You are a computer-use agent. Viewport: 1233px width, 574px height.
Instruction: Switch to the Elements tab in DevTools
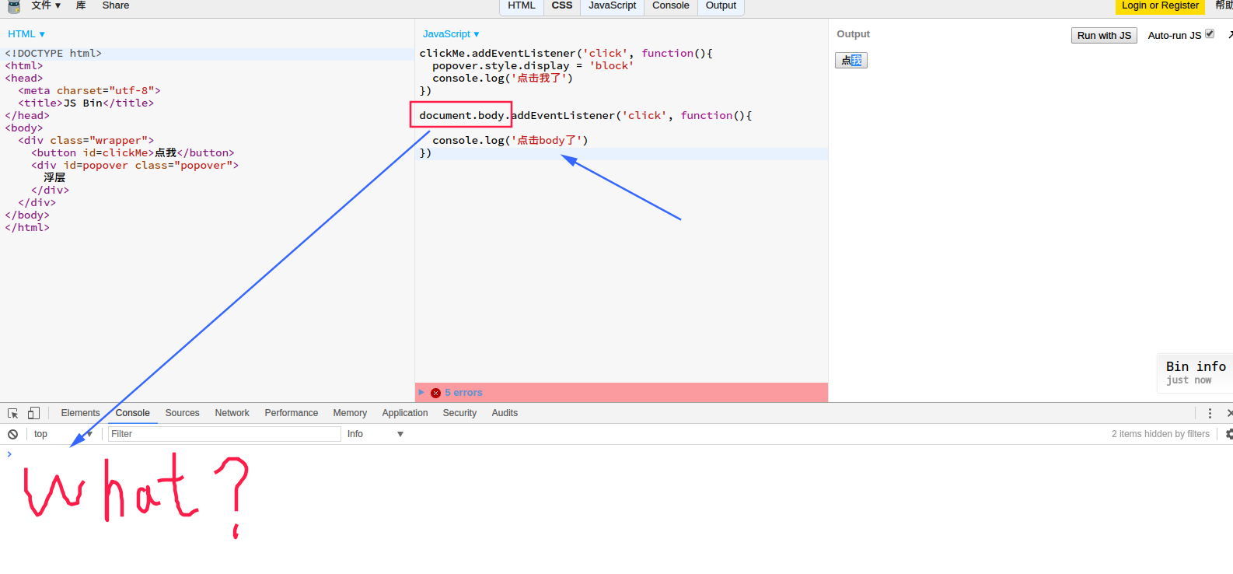[x=81, y=413]
